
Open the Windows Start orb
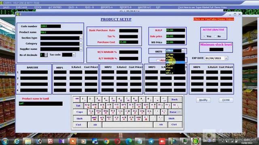[x=5, y=141]
